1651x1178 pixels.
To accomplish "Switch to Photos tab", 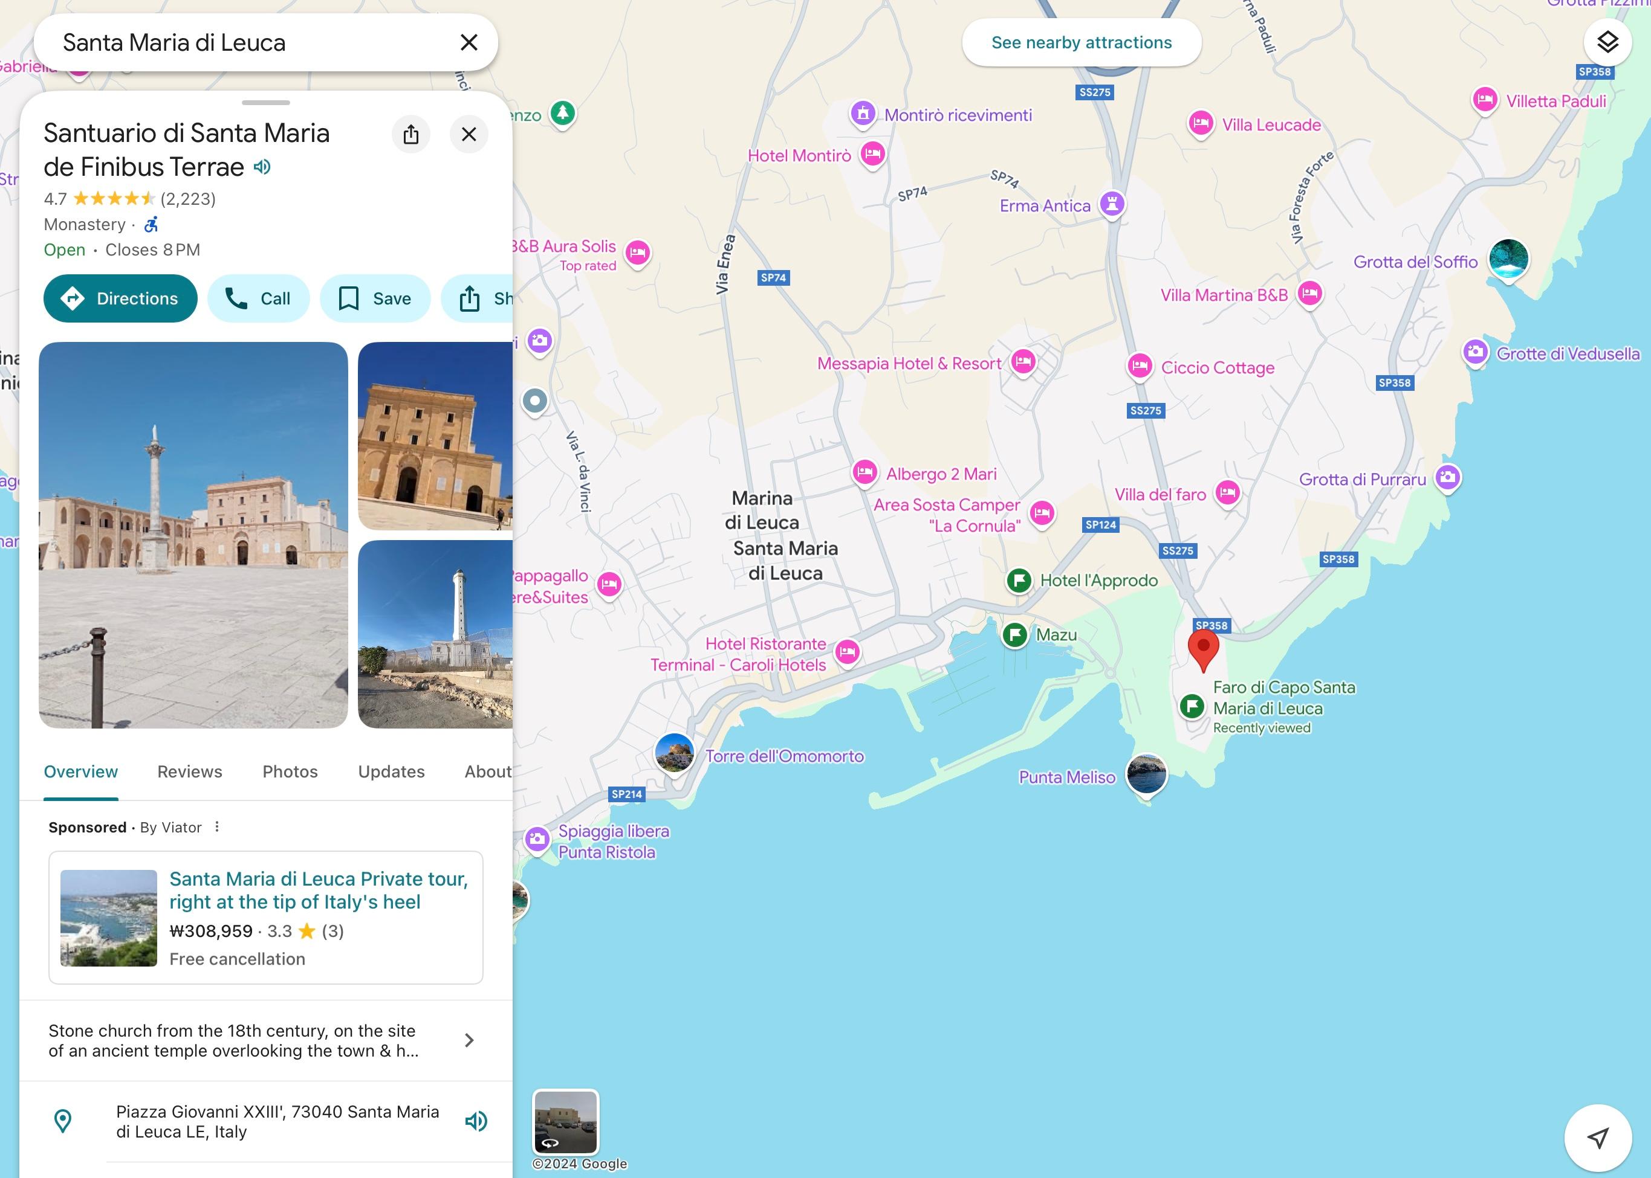I will point(290,772).
